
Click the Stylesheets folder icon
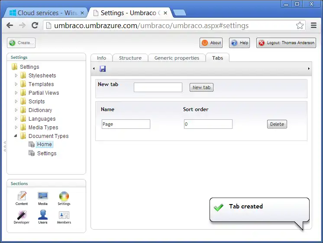click(23, 75)
